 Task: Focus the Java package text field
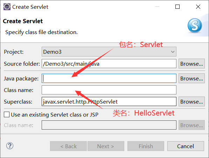coord(109,78)
